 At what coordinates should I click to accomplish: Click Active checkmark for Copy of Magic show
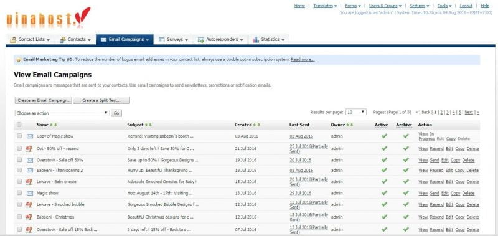384,136
